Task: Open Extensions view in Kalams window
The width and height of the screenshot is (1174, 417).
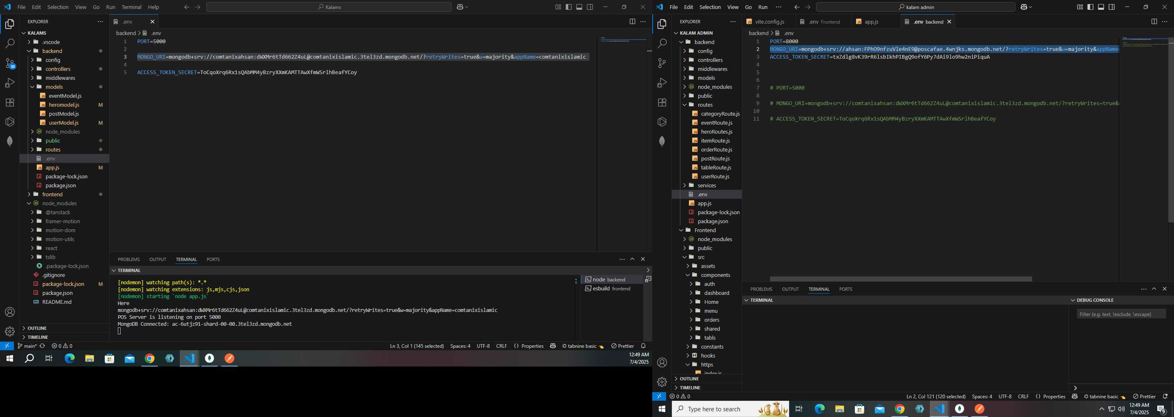Action: coord(9,103)
